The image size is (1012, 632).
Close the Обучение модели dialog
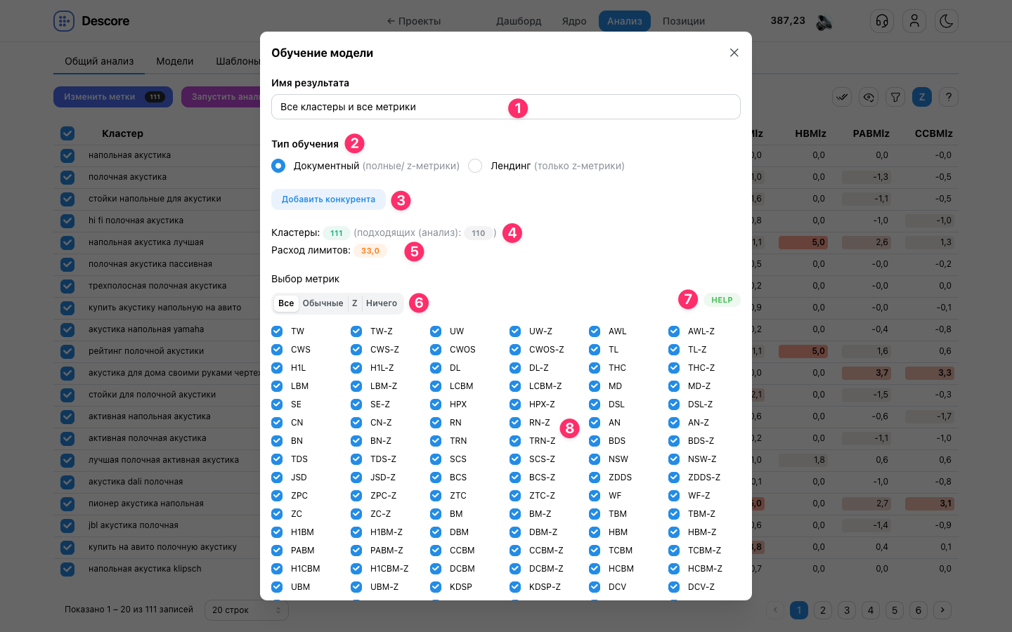[x=734, y=53]
